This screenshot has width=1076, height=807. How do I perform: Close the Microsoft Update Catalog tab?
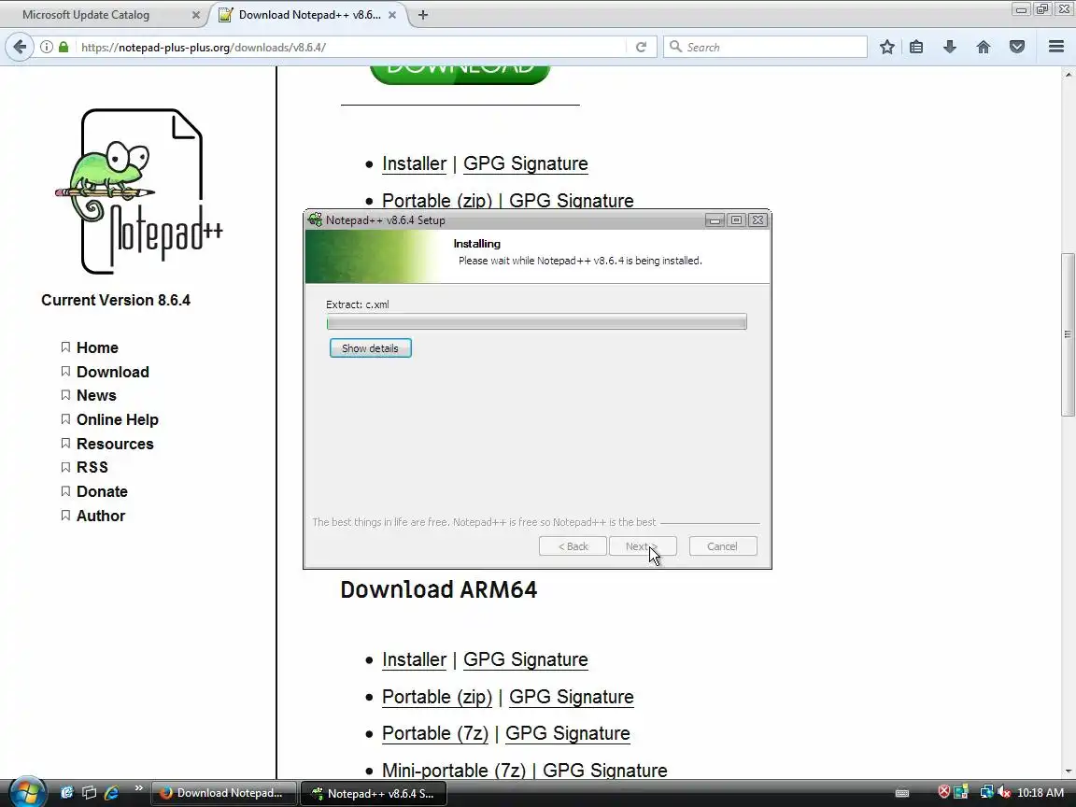[x=195, y=14]
